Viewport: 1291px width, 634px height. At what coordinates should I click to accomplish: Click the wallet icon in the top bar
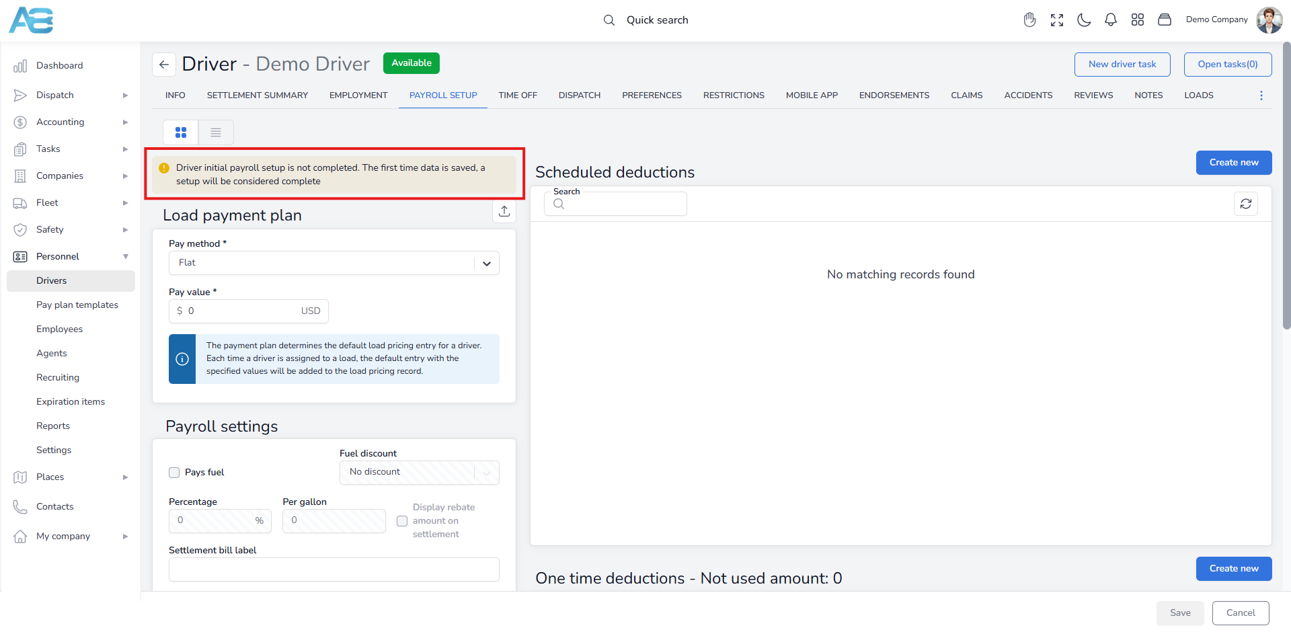click(x=1165, y=20)
